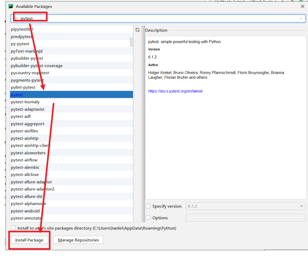The width and height of the screenshot is (308, 262).
Task: Open the docs.pytest.org link
Action: [x=176, y=91]
